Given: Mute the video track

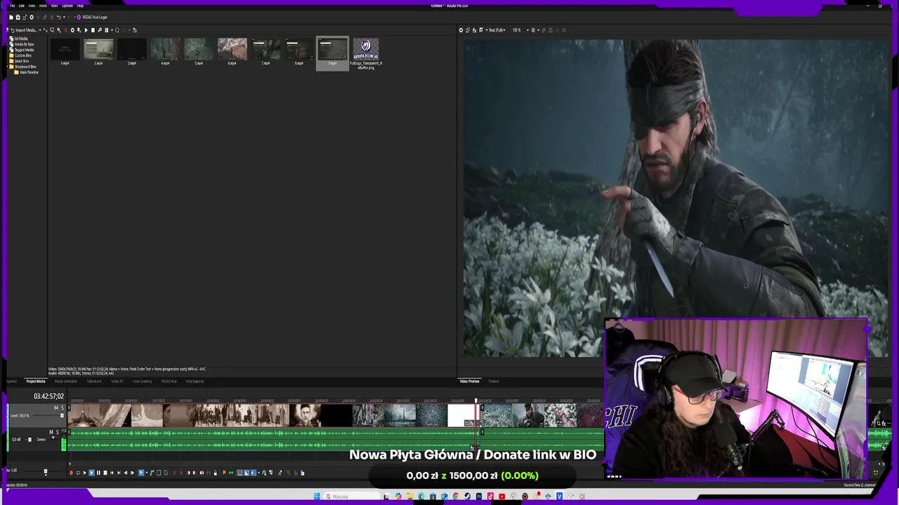Looking at the screenshot, I should coord(56,408).
